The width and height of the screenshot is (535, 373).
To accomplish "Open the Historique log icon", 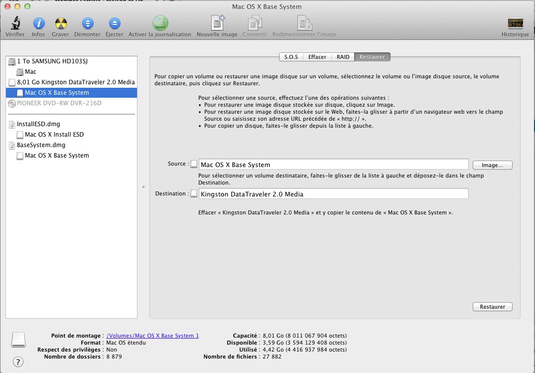I will pyautogui.click(x=515, y=23).
